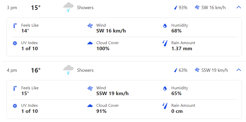Click the Rain Amount icon showing 0 cm
Viewport: 246px width, 122px height.
(x=165, y=106)
